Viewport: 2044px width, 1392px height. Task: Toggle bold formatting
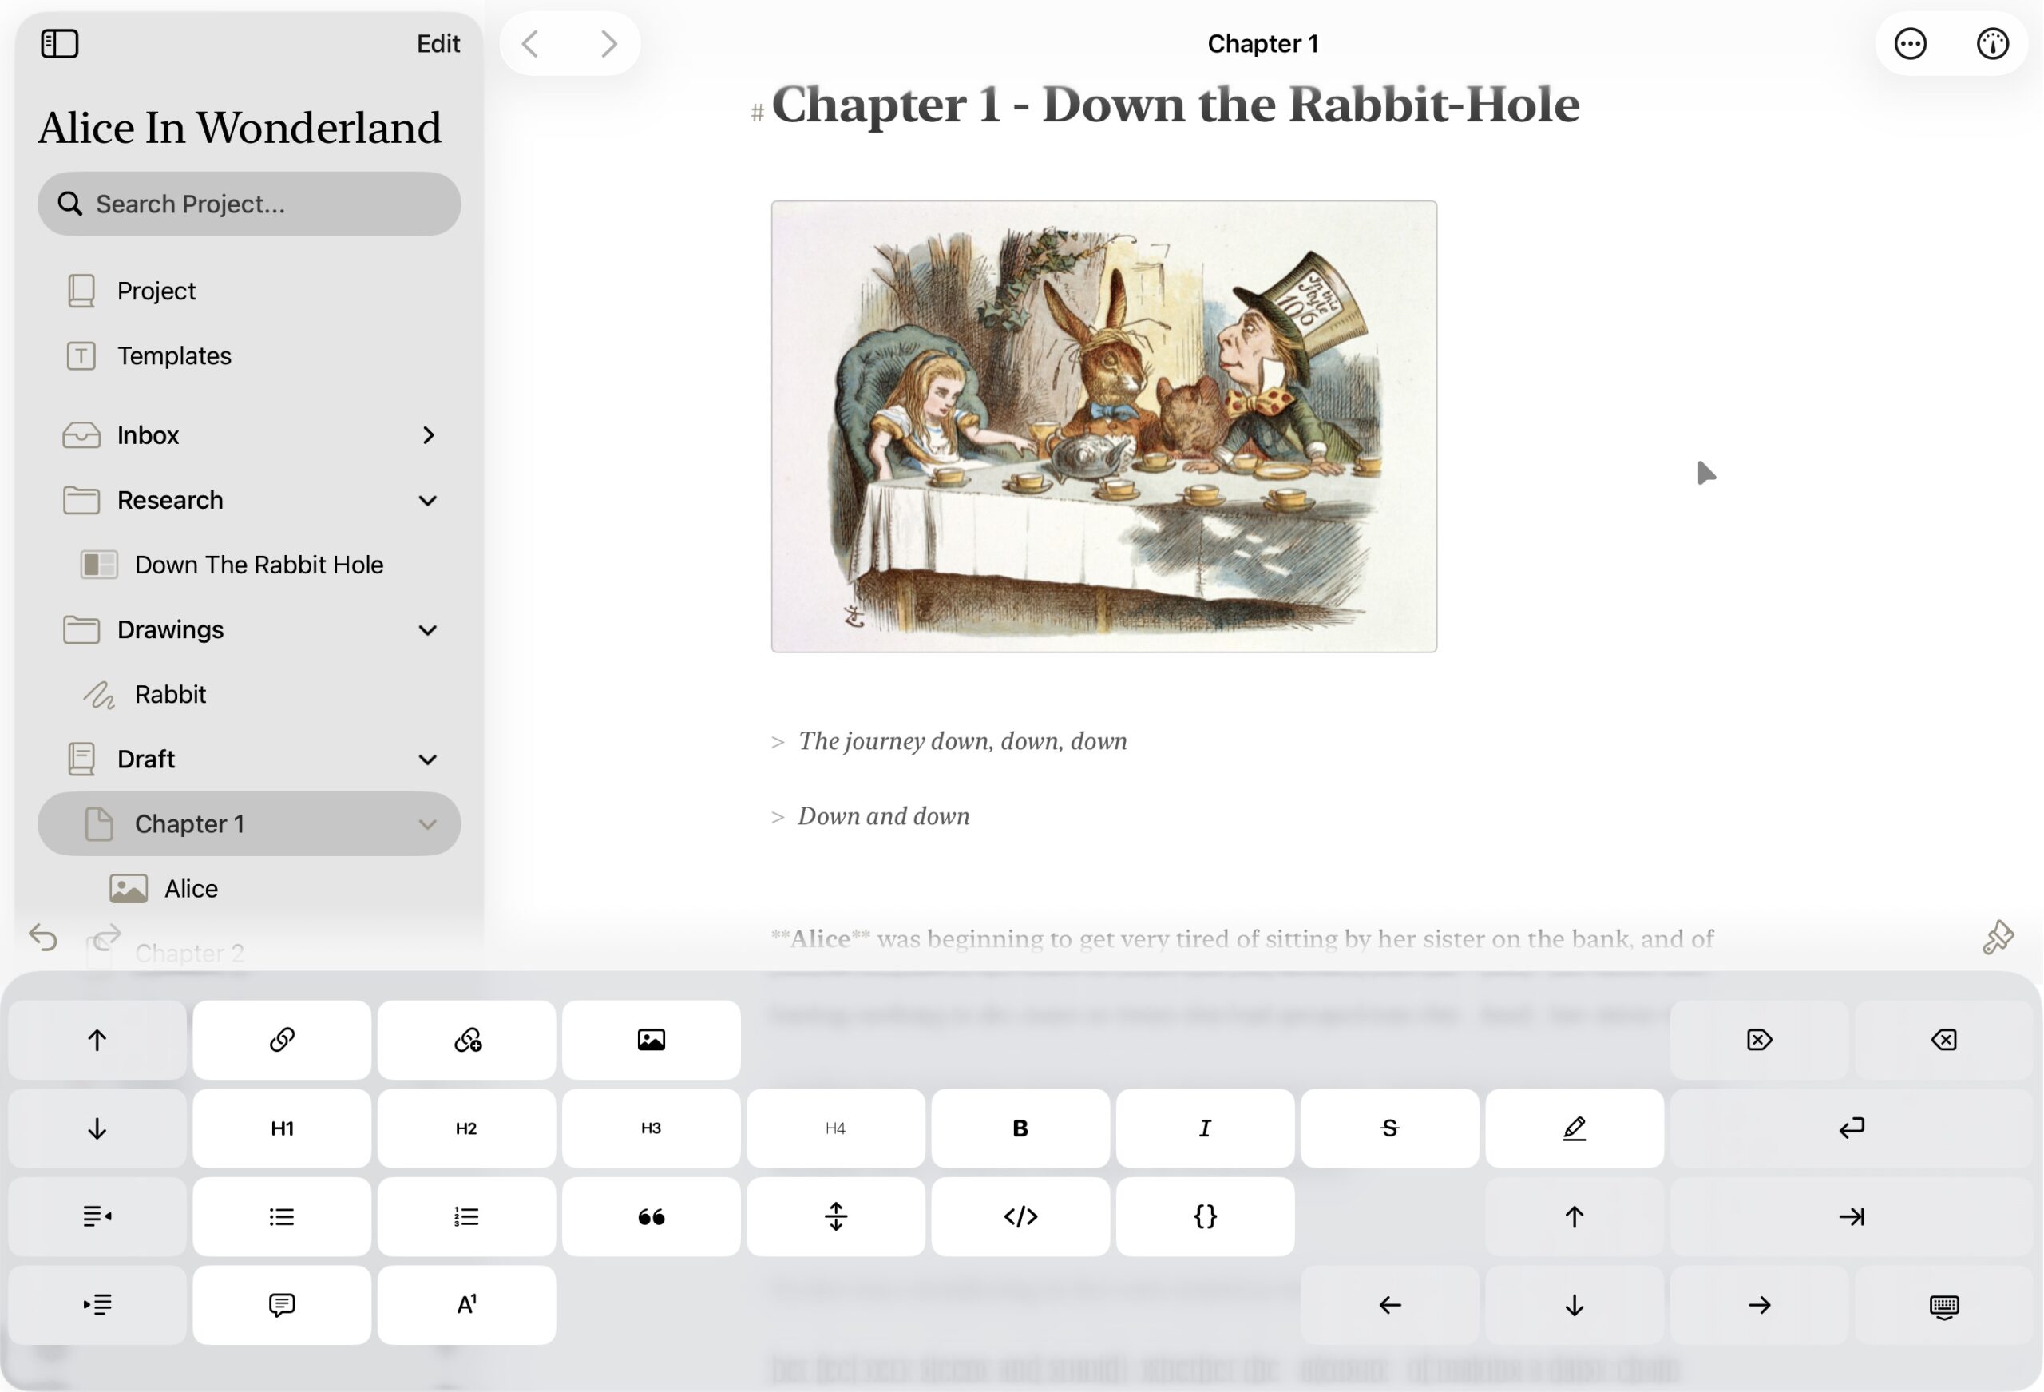tap(1020, 1129)
